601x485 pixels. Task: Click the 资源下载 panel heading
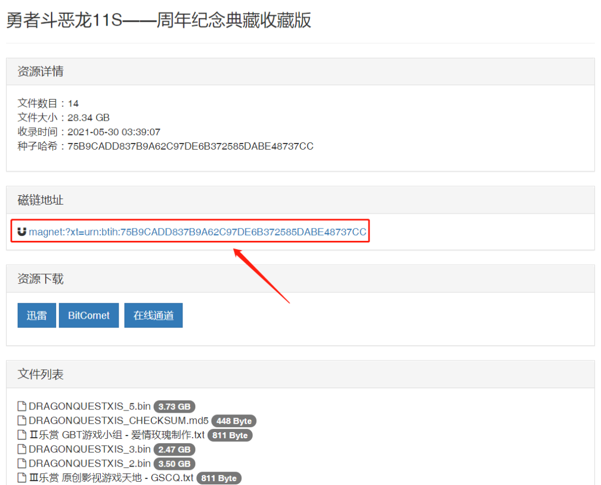click(x=41, y=279)
